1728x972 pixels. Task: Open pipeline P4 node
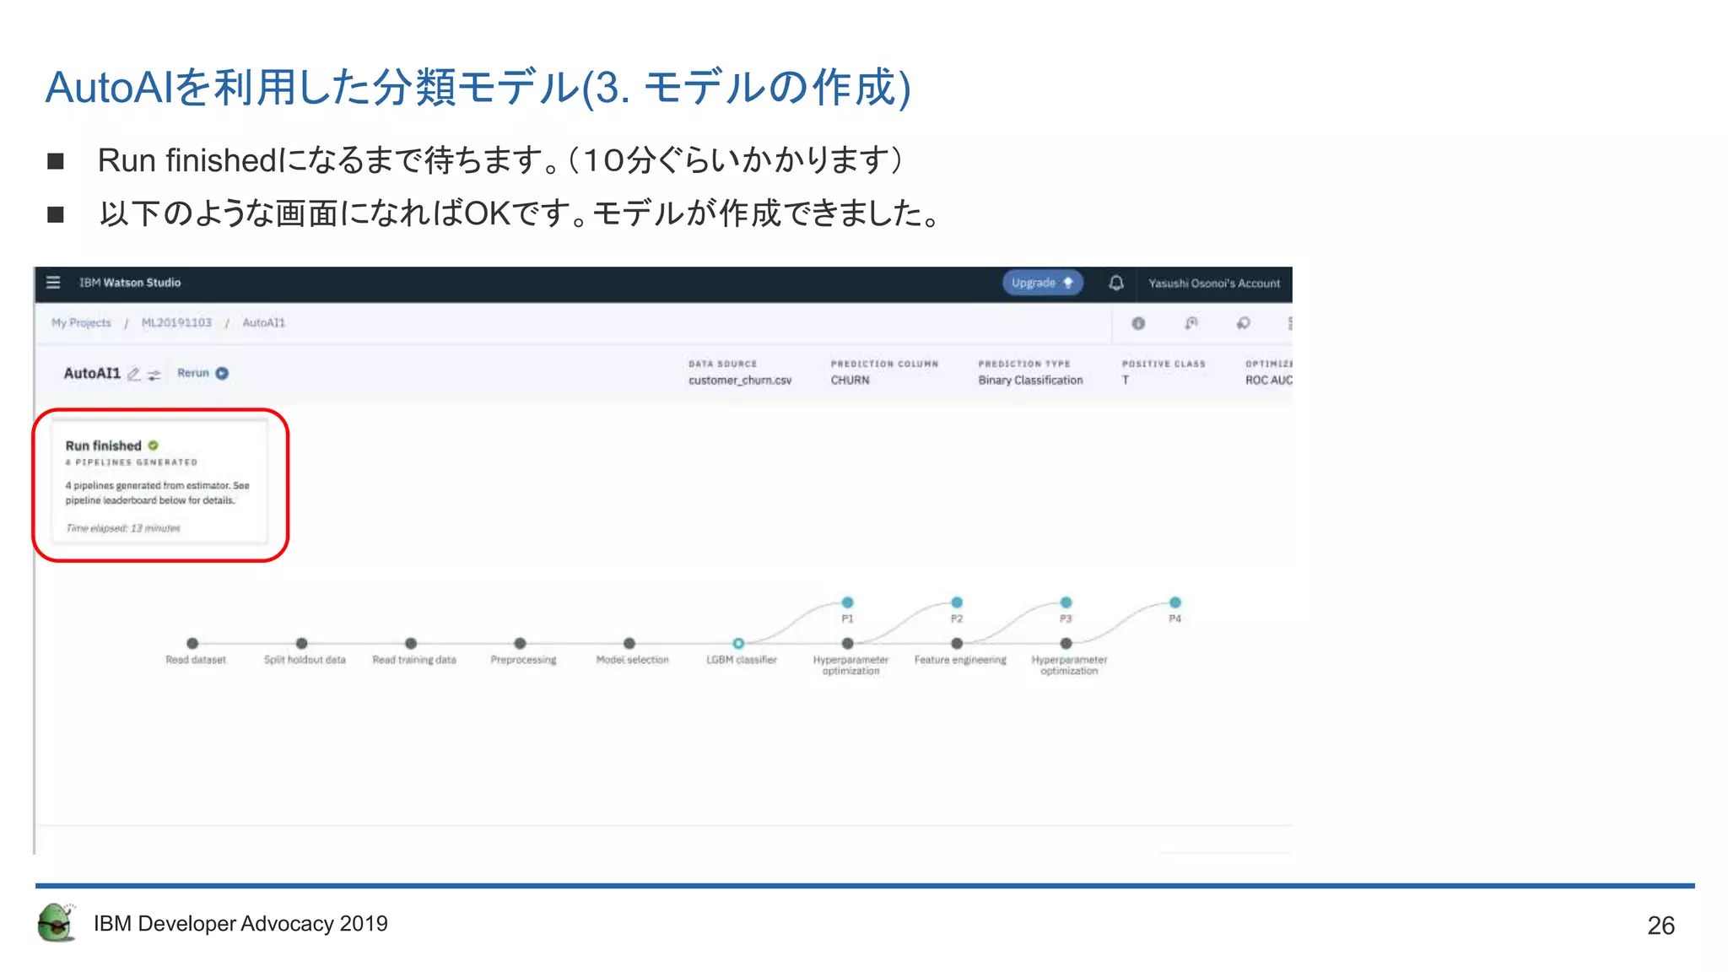click(x=1175, y=602)
